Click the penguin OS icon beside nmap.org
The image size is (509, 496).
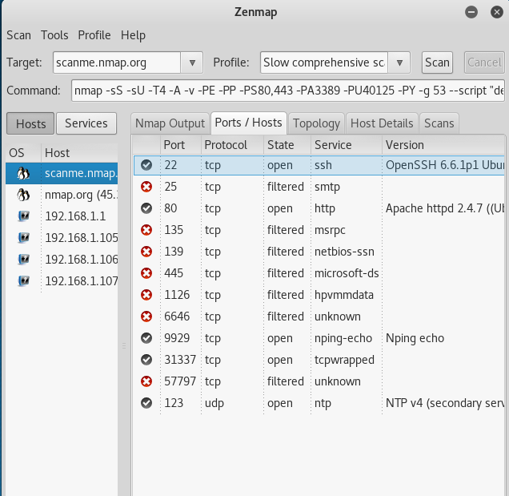(23, 195)
